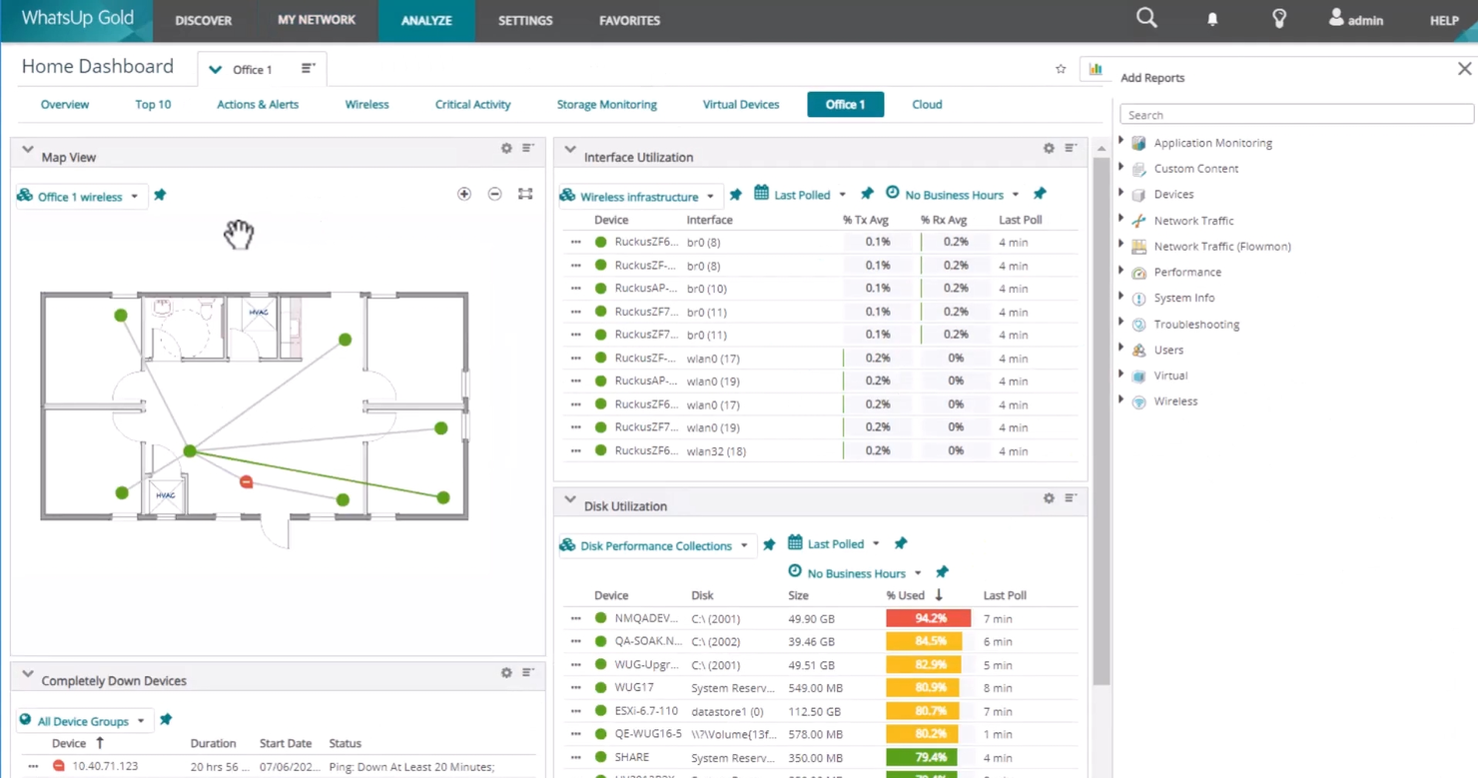Screen dimensions: 1478x778
Task: Open the DISCOVER menu
Action: 204,20
